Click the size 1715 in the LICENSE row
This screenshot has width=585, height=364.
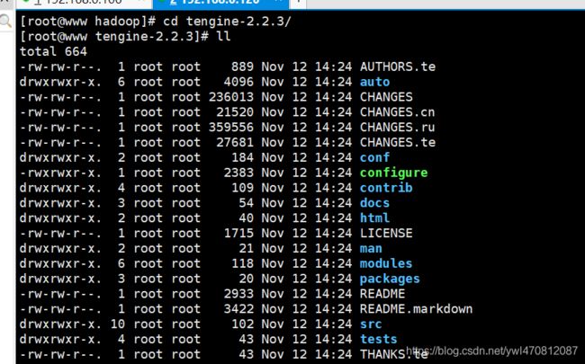point(238,233)
